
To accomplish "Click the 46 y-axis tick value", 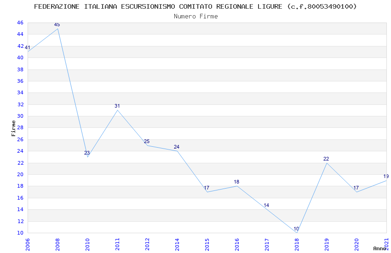I will click(x=20, y=23).
